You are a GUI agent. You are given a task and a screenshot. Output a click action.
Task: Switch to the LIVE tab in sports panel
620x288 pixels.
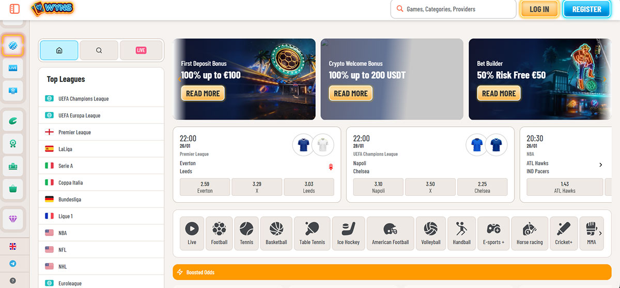141,50
